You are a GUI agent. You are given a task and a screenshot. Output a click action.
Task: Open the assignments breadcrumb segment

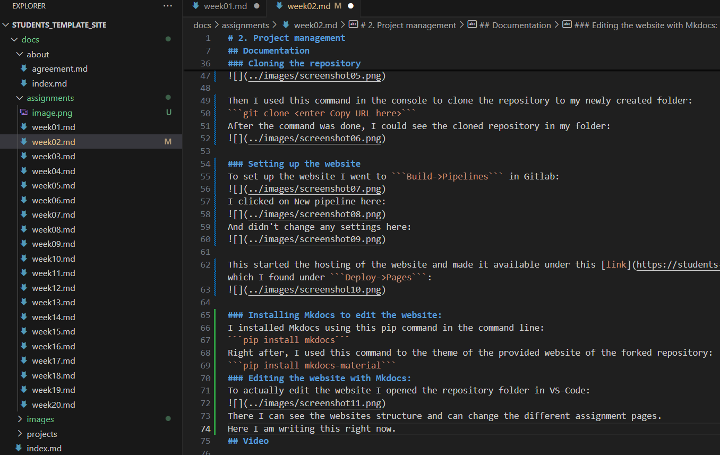pyautogui.click(x=245, y=25)
